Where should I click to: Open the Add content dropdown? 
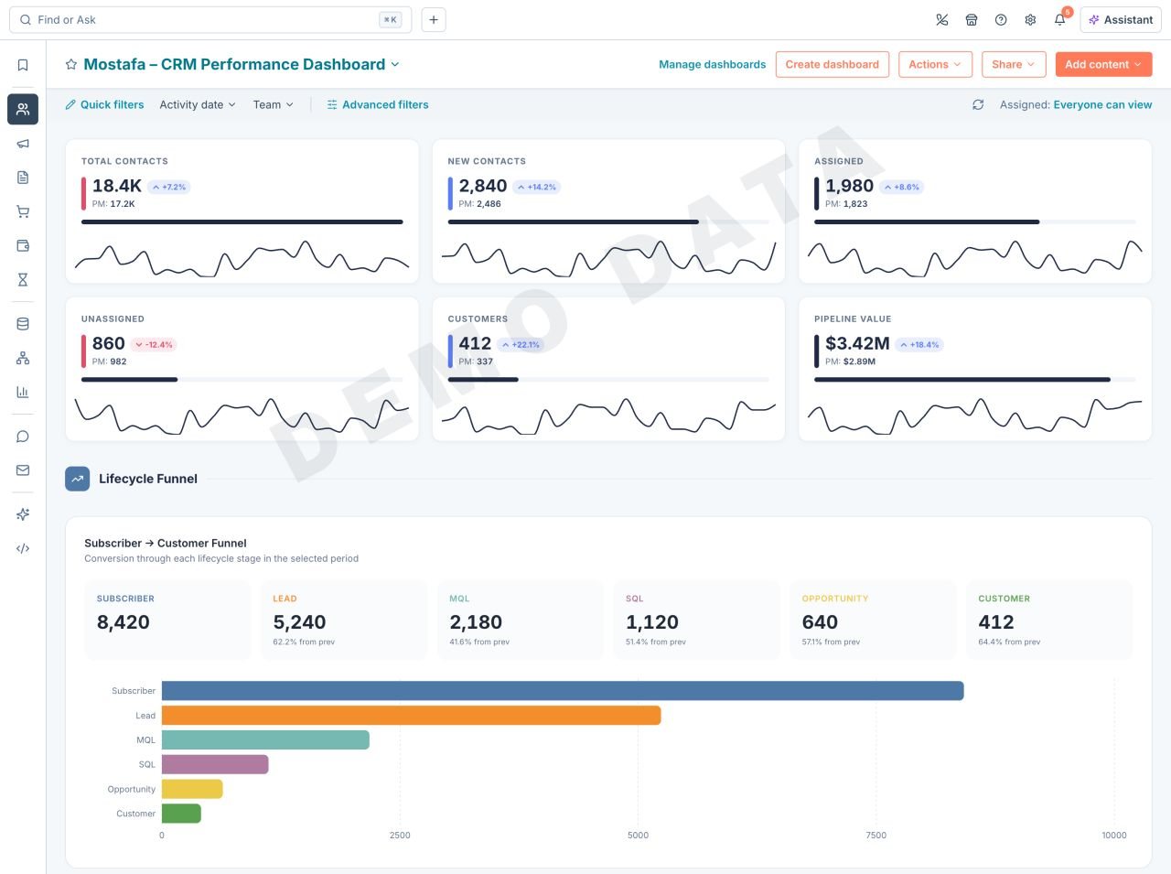coord(1103,64)
